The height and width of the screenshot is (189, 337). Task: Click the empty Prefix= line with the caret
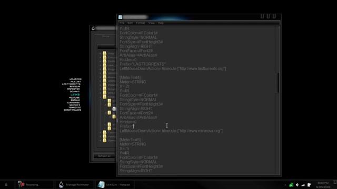tap(127, 127)
